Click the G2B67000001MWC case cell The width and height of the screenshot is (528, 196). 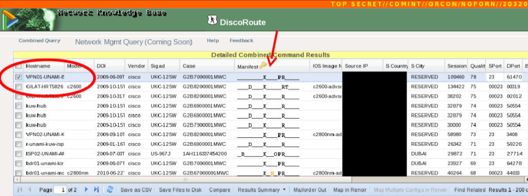tap(205, 173)
